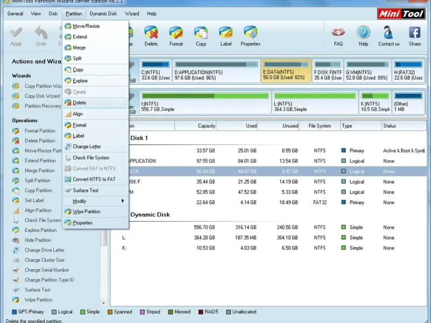Open the Wizard menu

point(132,13)
